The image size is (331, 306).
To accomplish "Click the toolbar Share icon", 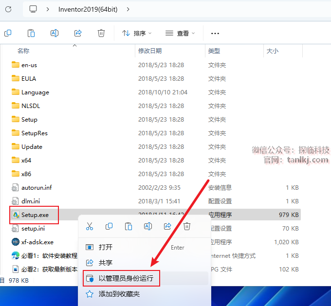I will click(78, 33).
